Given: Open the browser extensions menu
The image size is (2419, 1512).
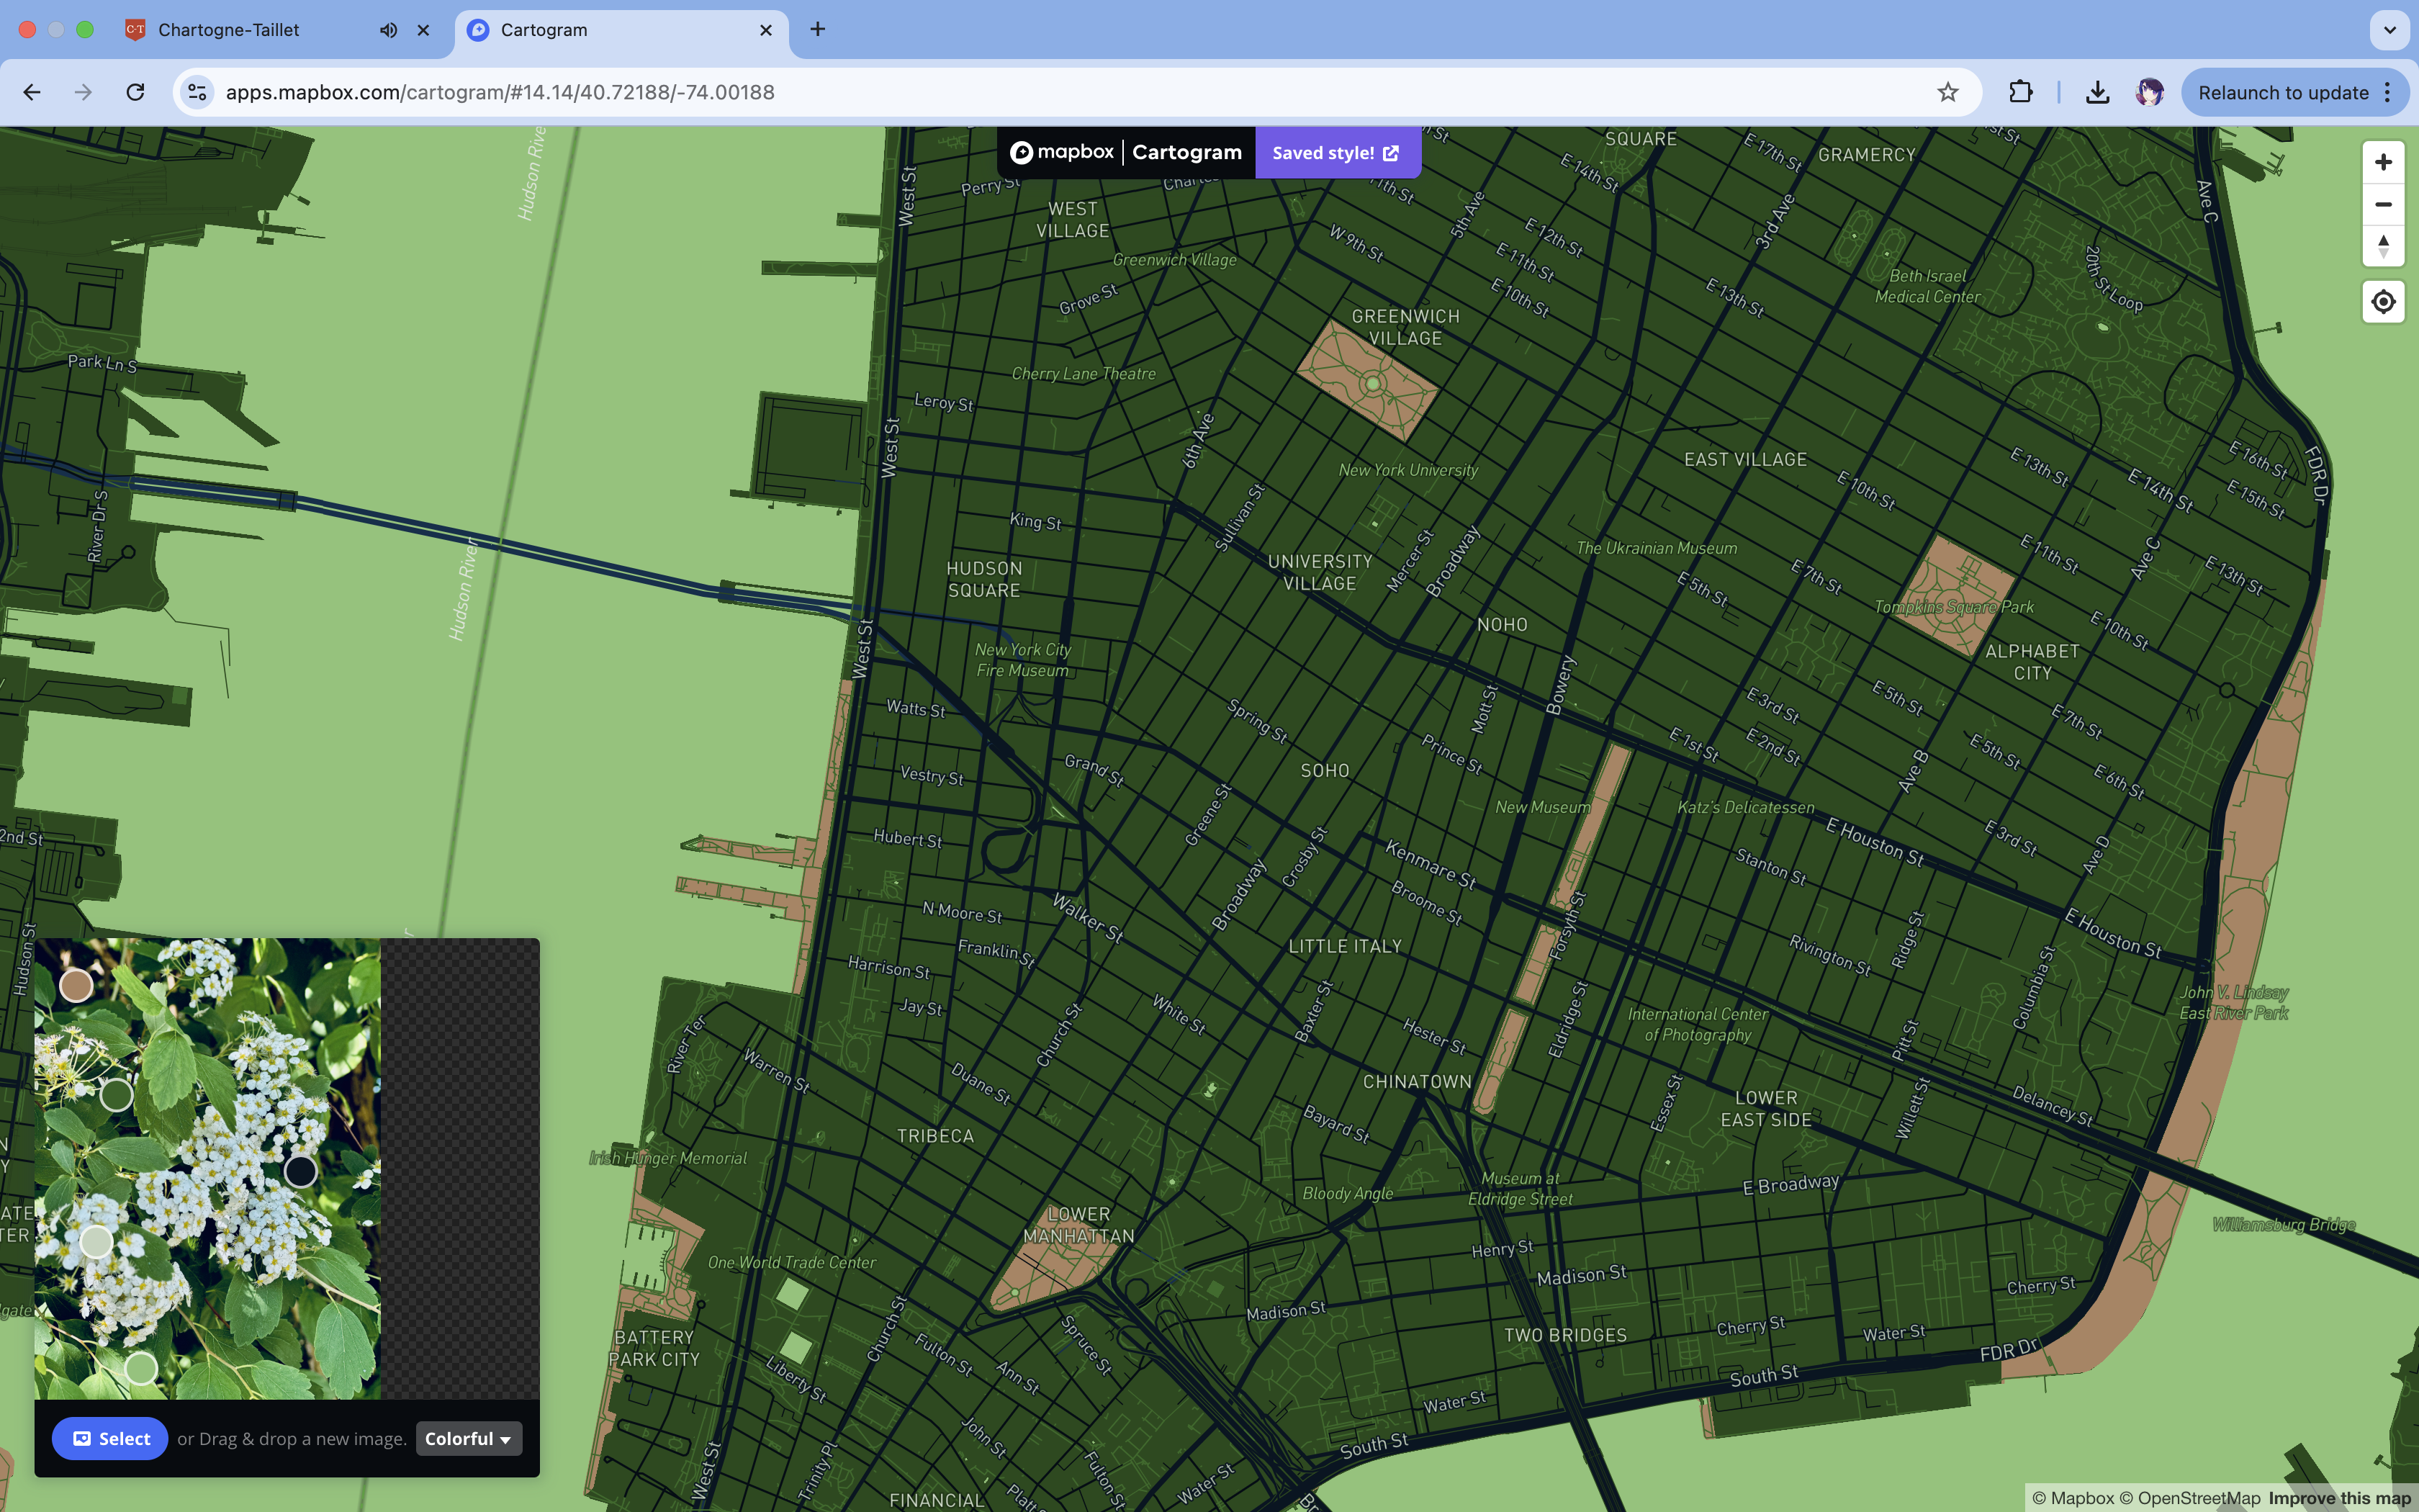Looking at the screenshot, I should [2020, 92].
